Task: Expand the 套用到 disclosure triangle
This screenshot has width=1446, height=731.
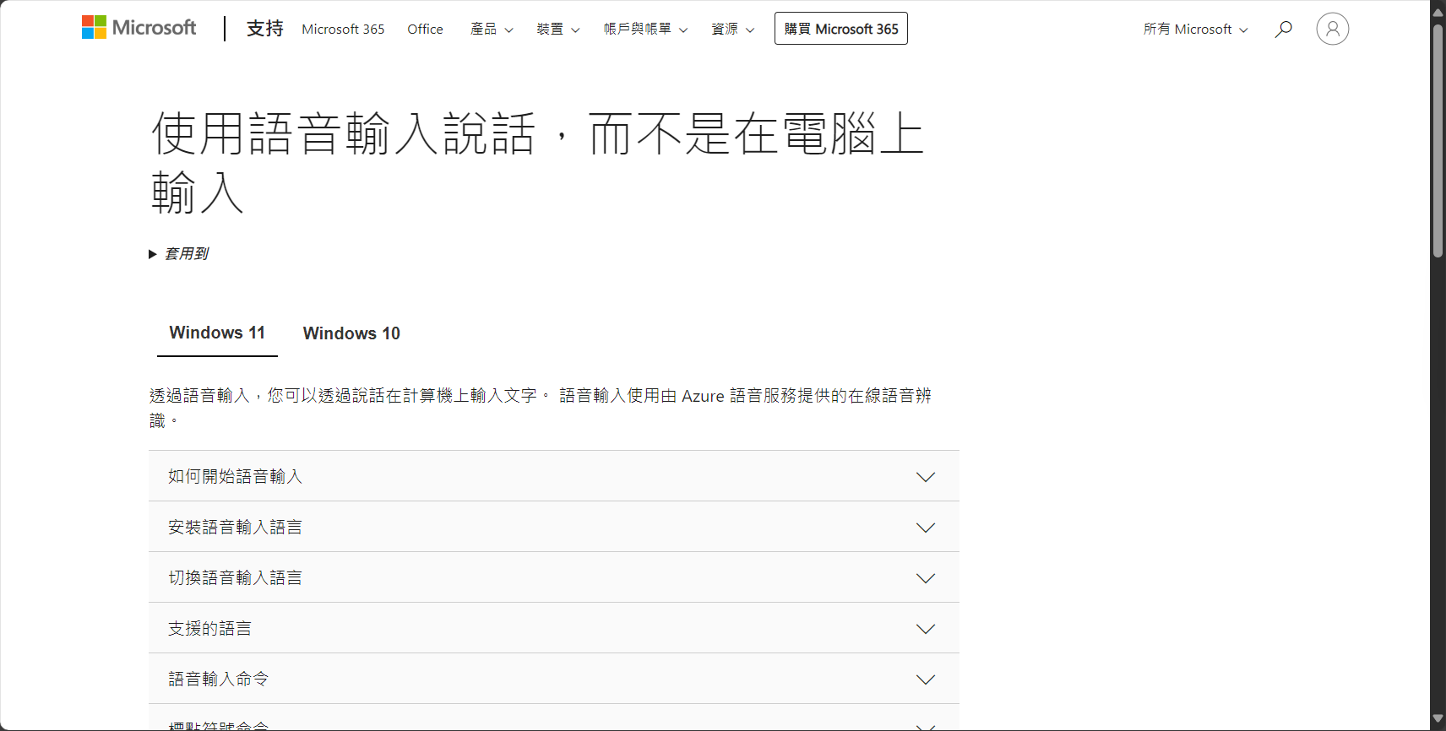Action: pos(178,253)
